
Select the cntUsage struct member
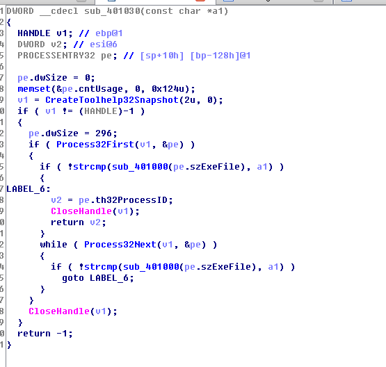tap(101, 89)
